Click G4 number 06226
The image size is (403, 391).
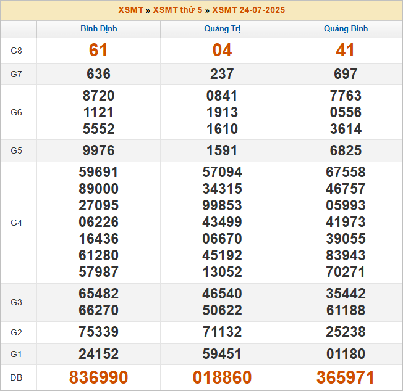tap(98, 222)
